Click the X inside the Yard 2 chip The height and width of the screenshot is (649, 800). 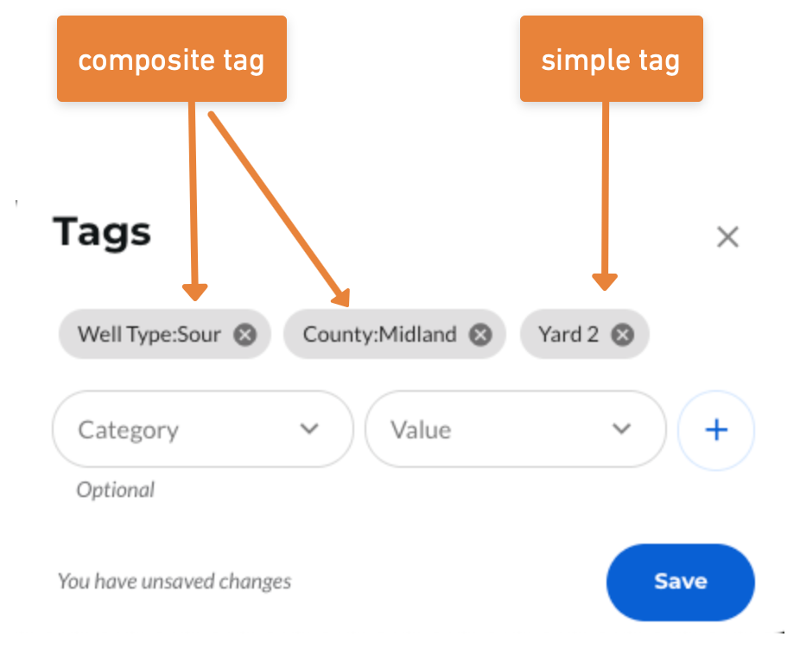tap(622, 334)
